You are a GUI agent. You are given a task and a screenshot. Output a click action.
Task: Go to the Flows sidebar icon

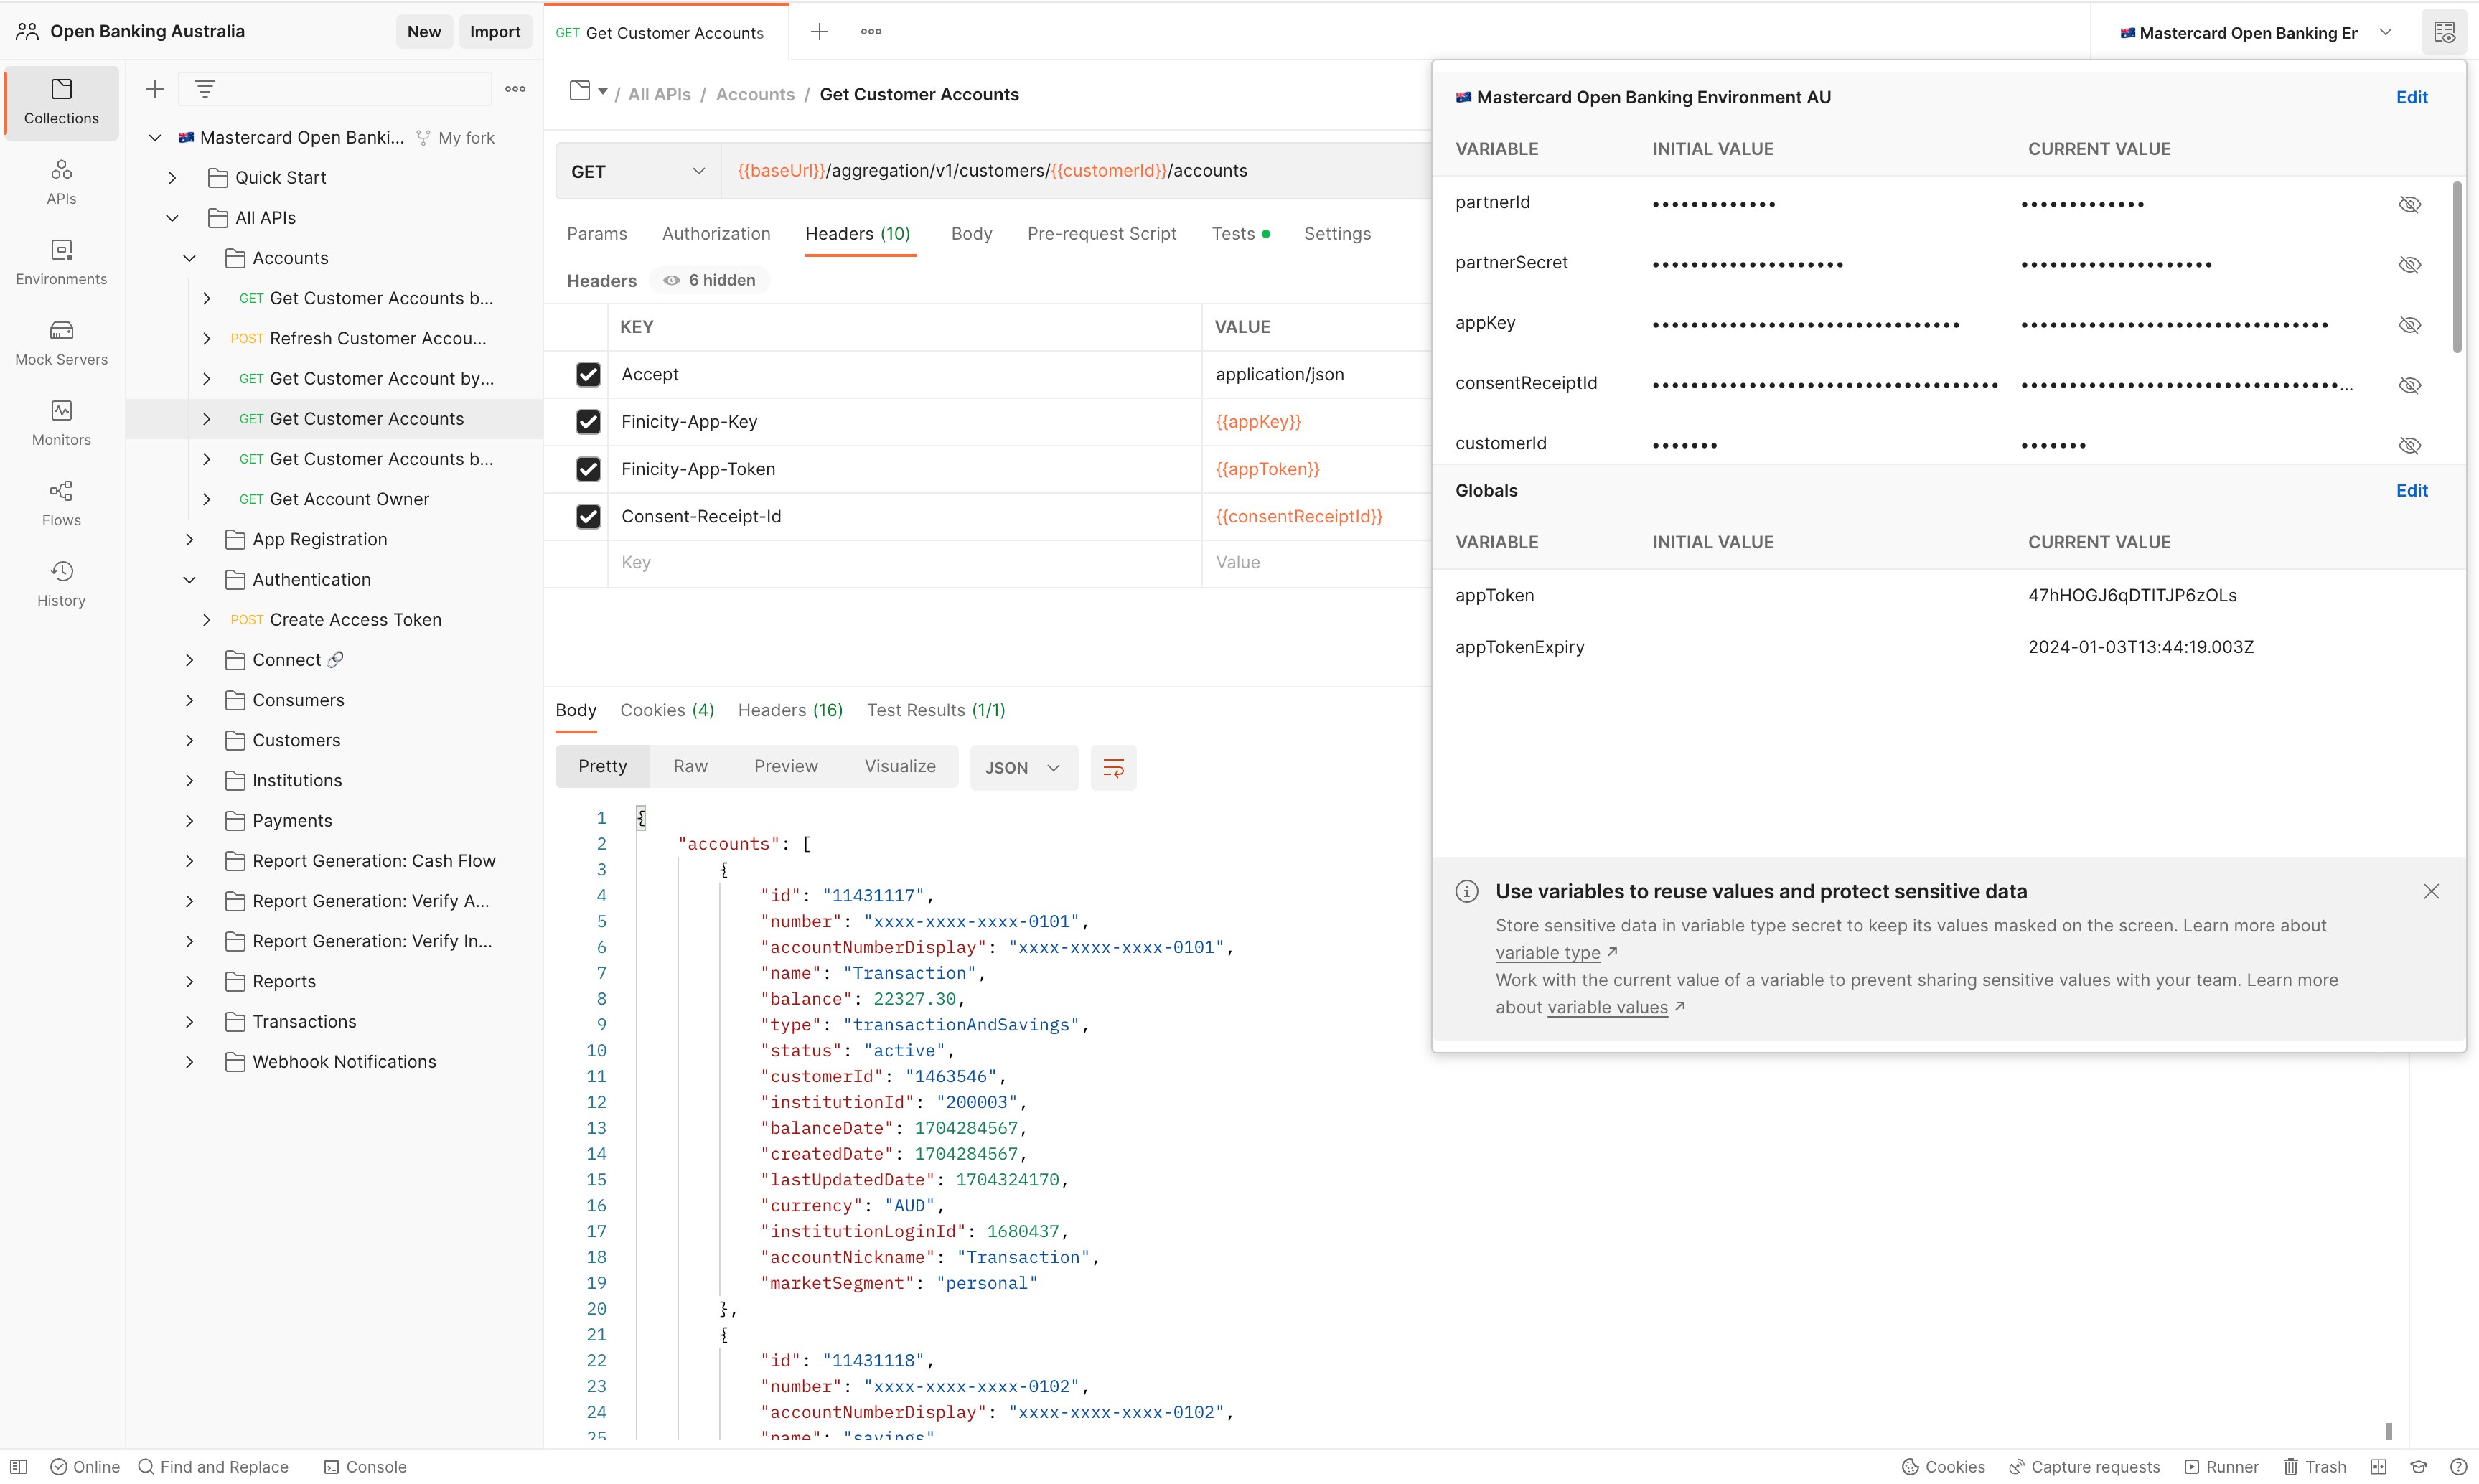pyautogui.click(x=61, y=504)
